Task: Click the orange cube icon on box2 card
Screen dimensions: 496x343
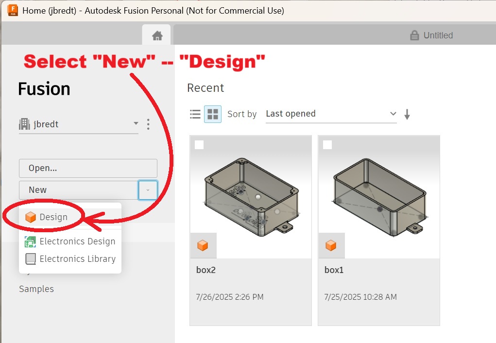Action: [x=203, y=245]
